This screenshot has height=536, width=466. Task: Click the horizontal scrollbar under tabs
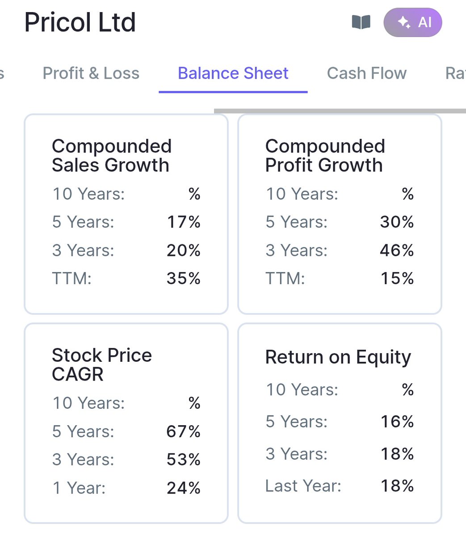coord(340,110)
